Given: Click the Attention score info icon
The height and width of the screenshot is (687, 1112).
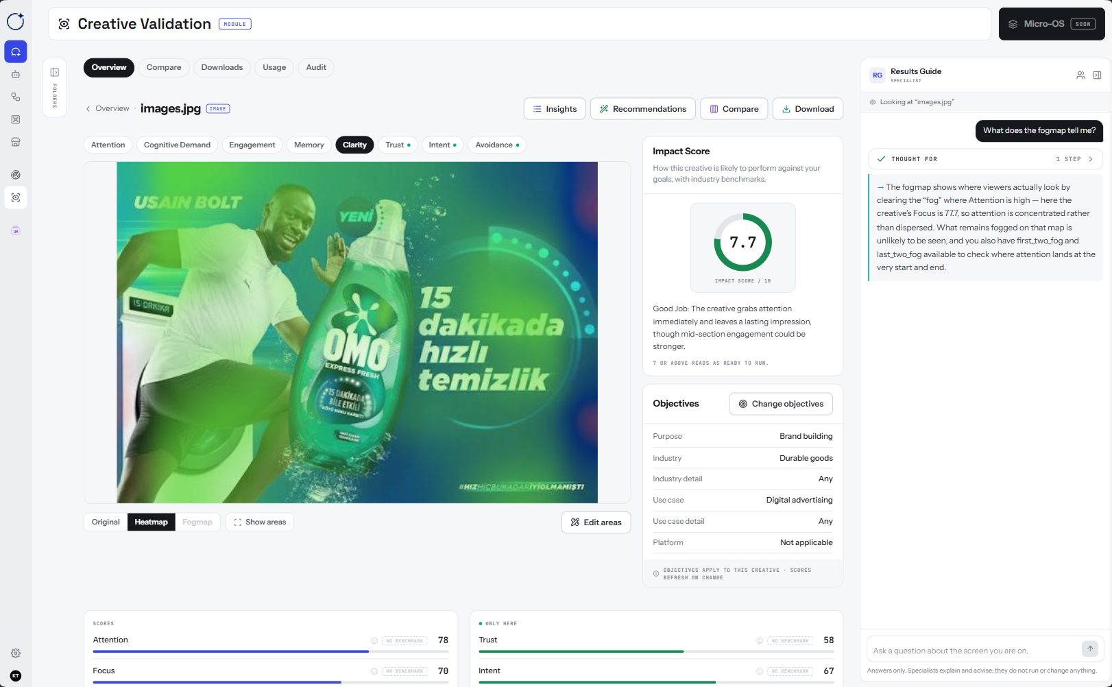Looking at the screenshot, I should point(374,640).
